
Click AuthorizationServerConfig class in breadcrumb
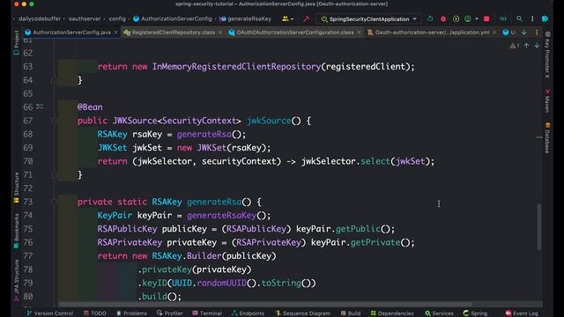click(x=173, y=18)
